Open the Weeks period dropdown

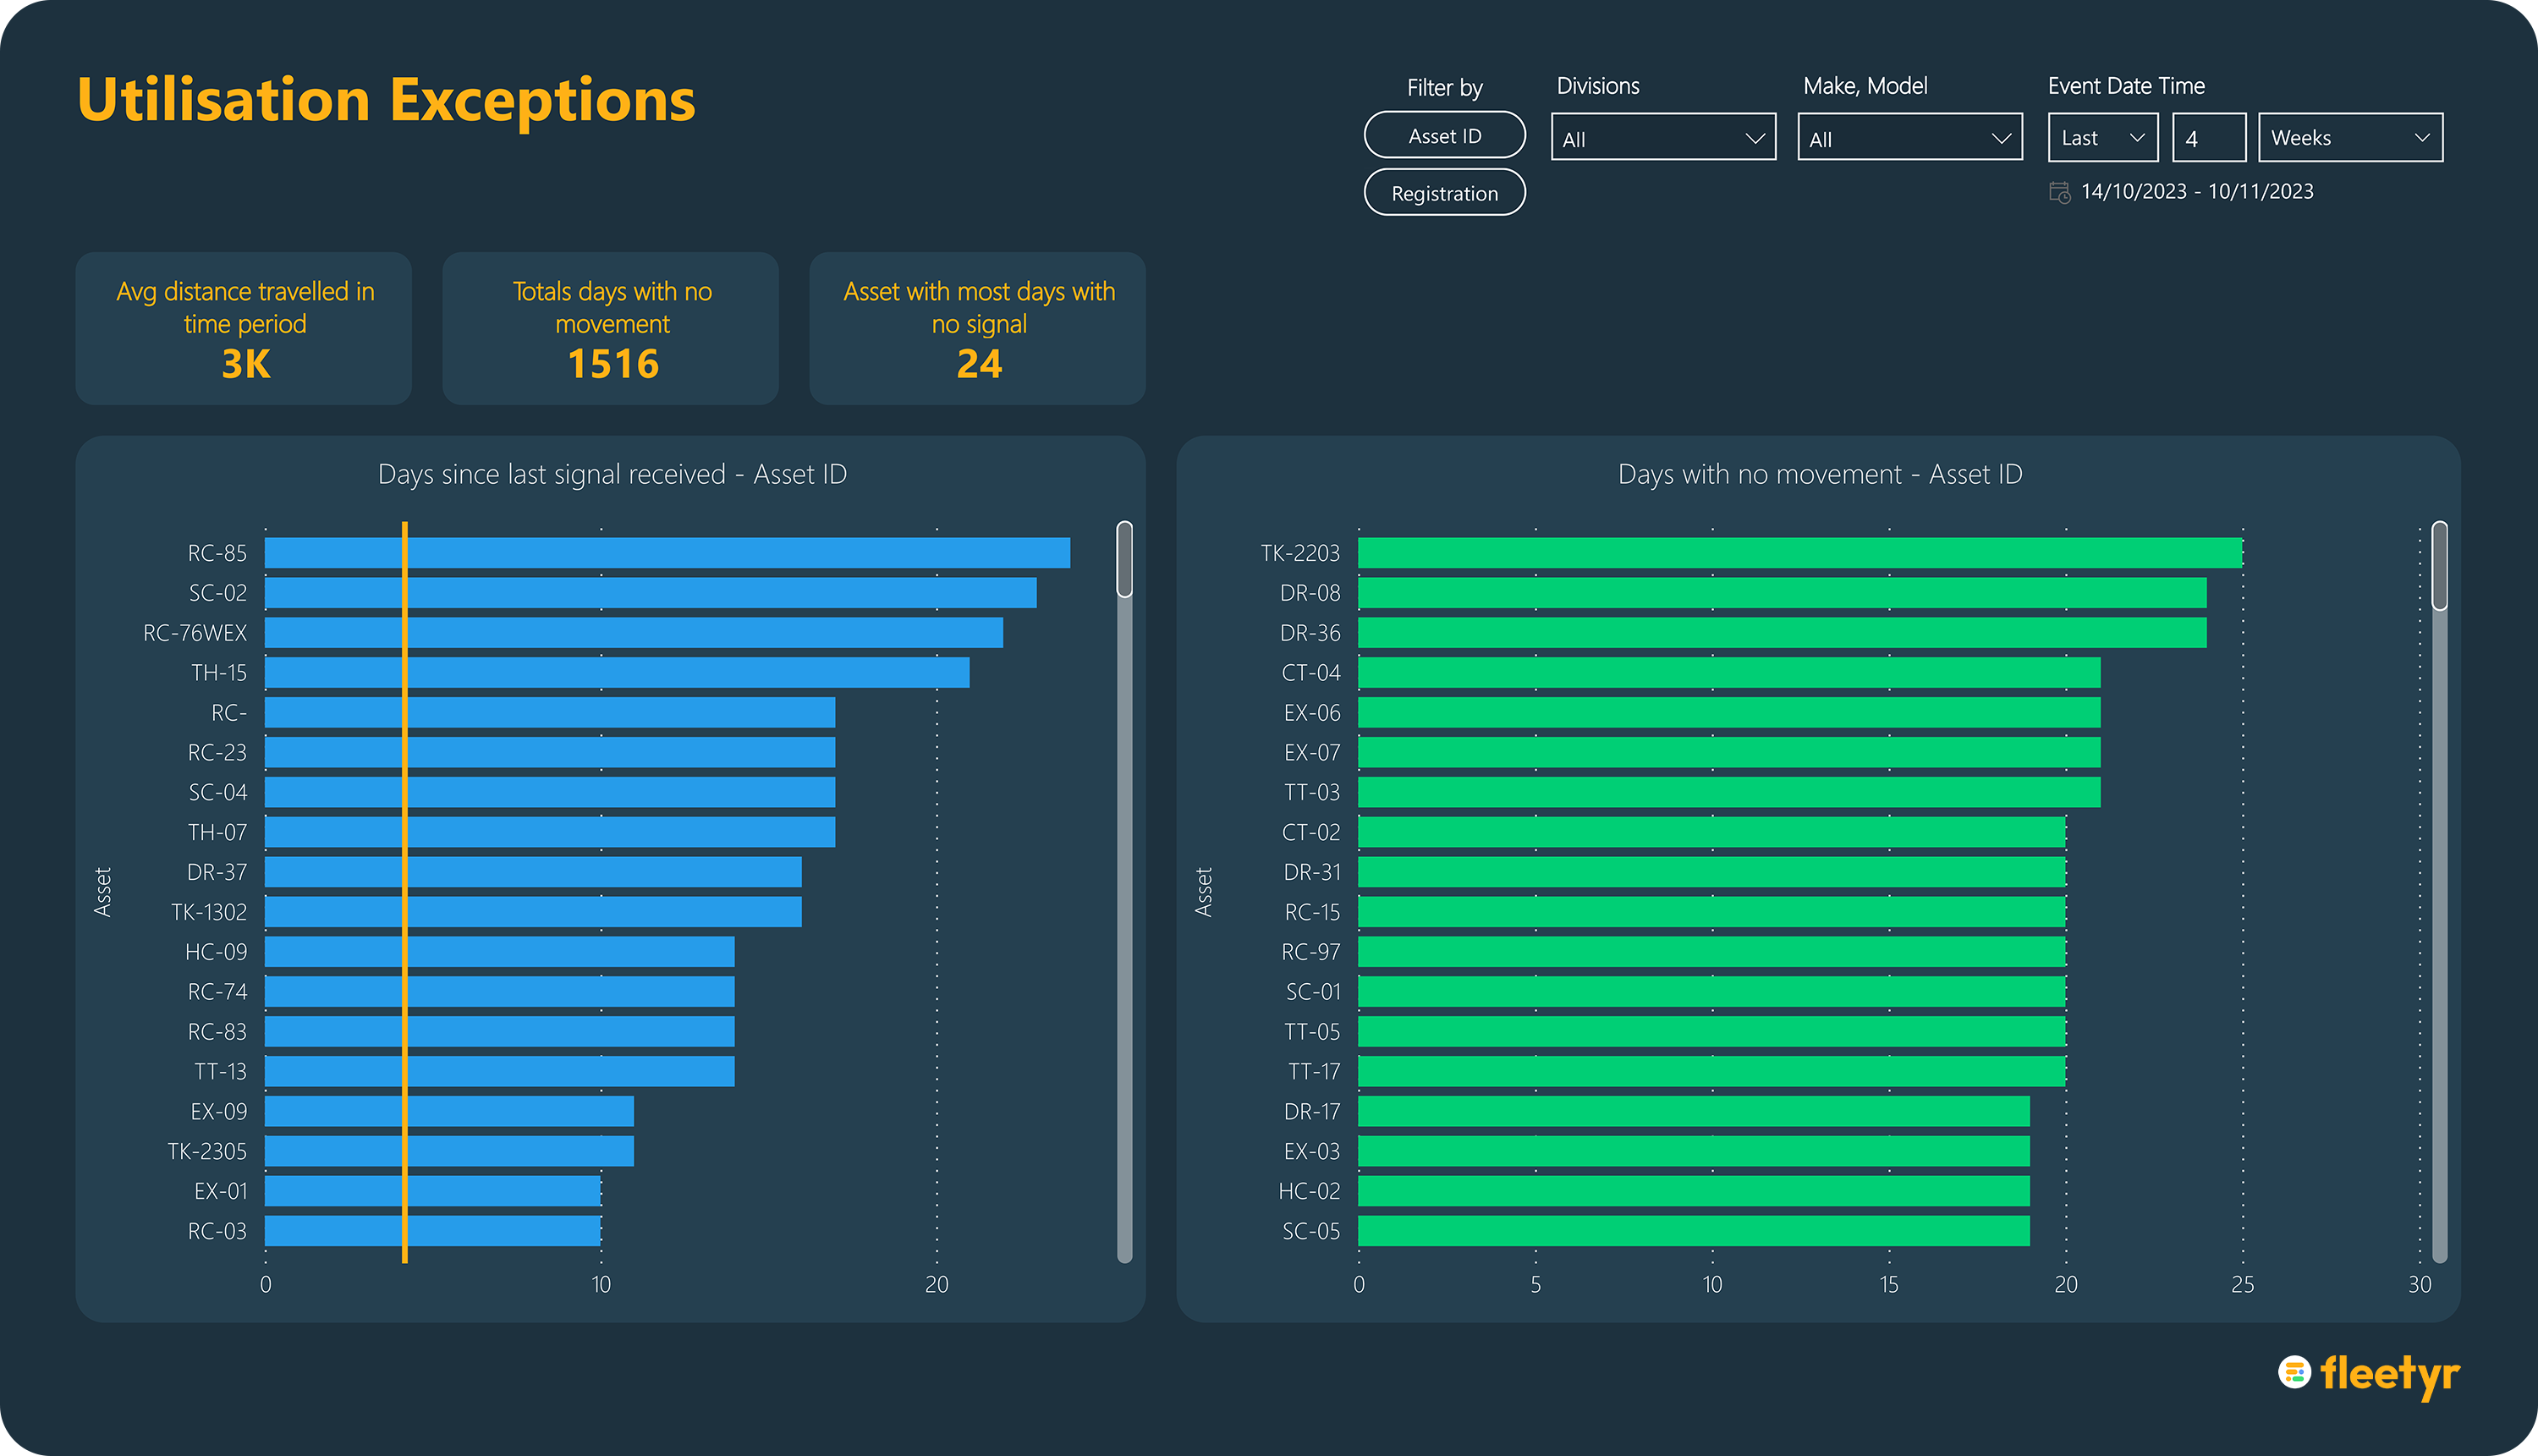pos(2350,138)
